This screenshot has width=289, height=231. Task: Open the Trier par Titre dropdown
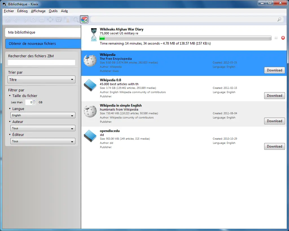point(41,80)
